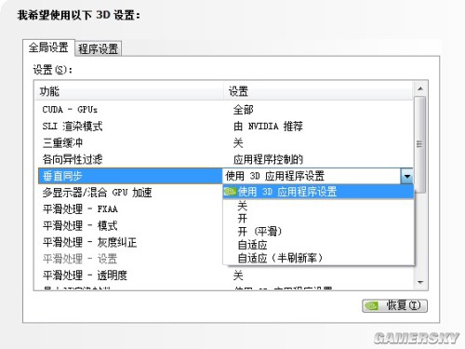This screenshot has height=349, width=465.
Task: Click the 恢复(I) restore button
Action: tap(394, 305)
